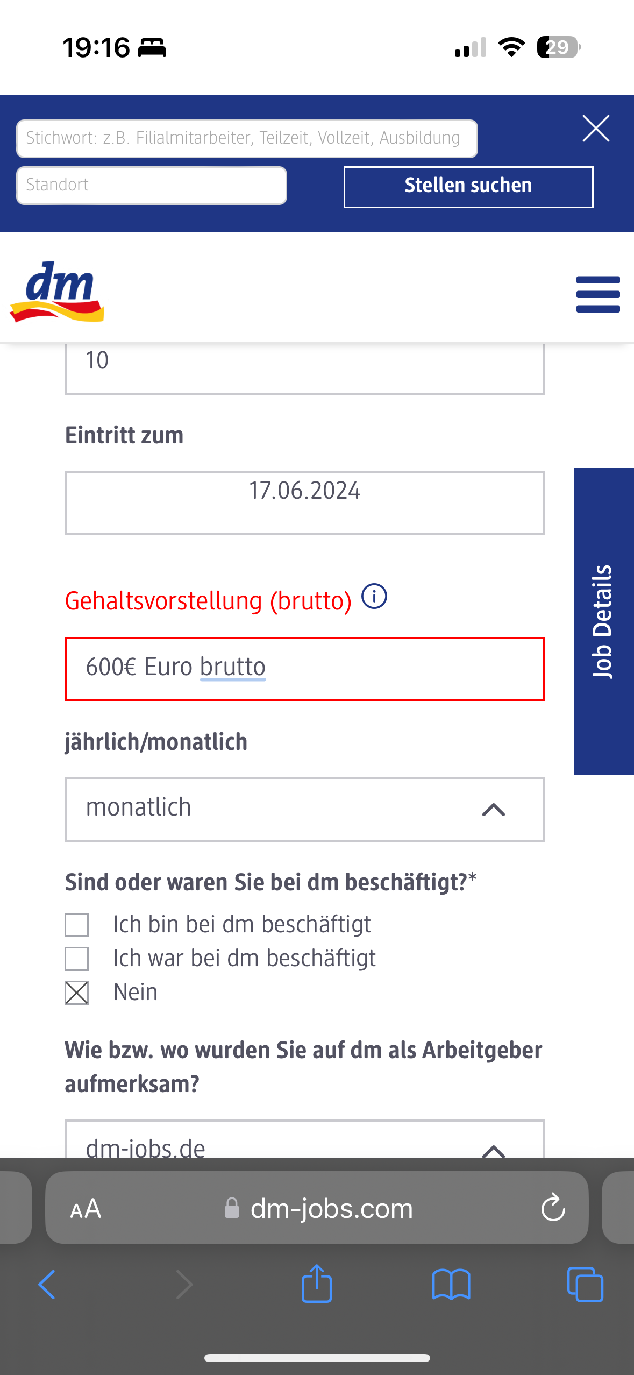
Task: Click the Standort input field
Action: pos(151,185)
